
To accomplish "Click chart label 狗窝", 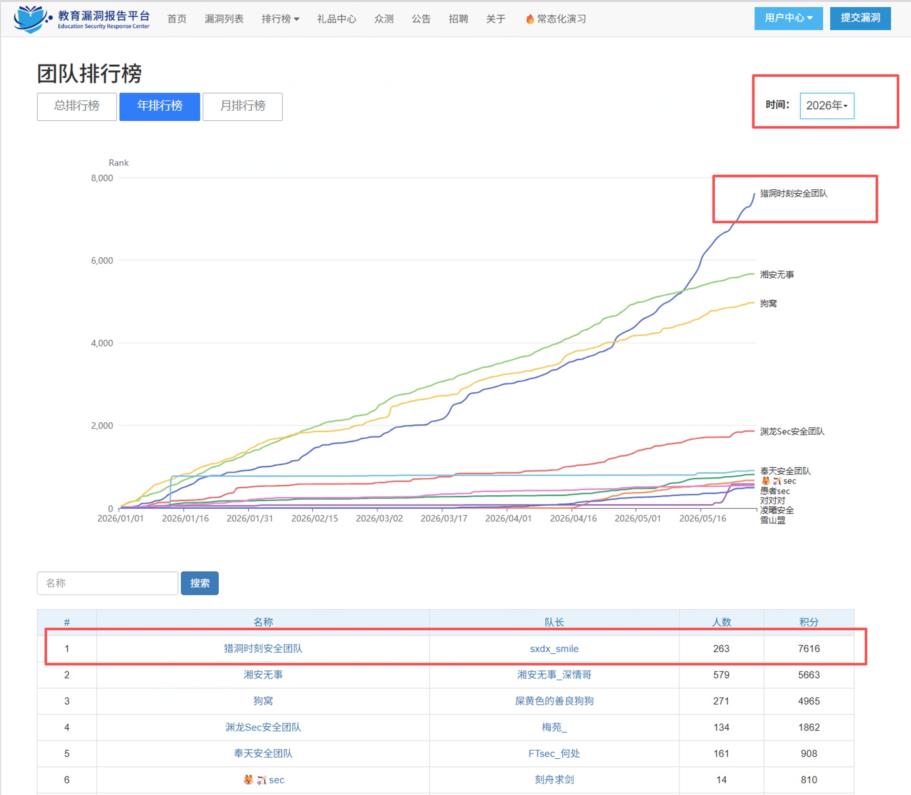I will [768, 303].
